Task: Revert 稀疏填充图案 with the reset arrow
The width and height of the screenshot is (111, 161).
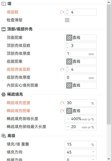Action: (x=62, y=111)
